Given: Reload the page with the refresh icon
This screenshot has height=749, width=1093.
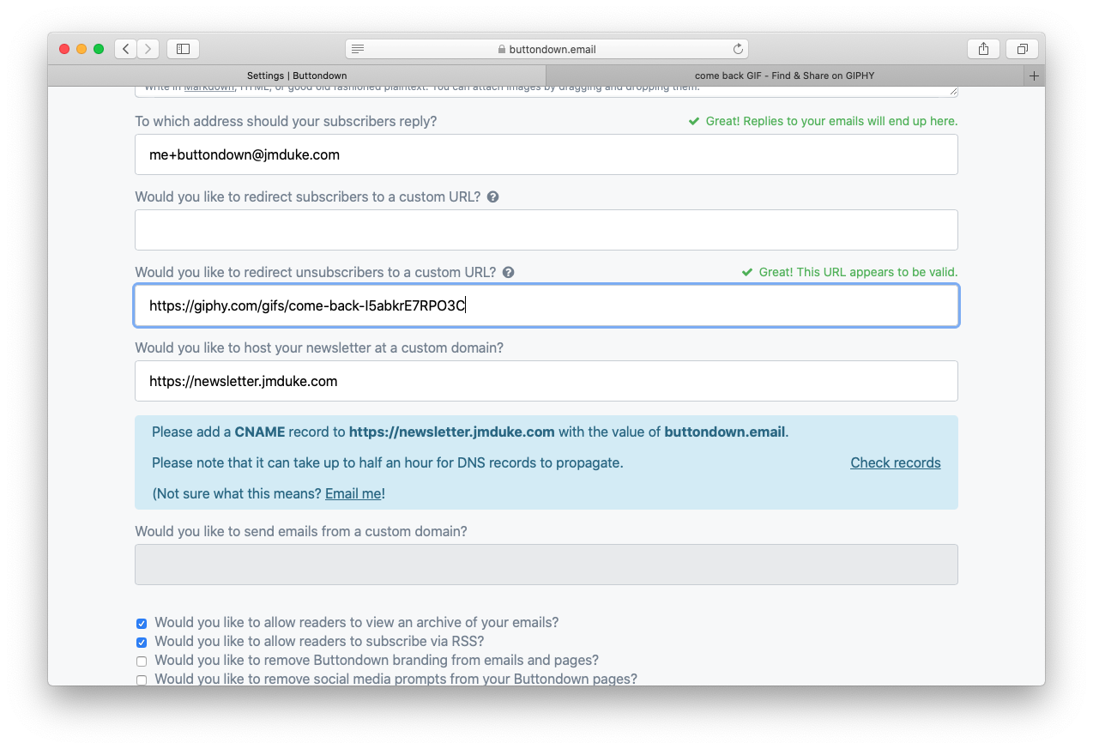Looking at the screenshot, I should pos(737,49).
